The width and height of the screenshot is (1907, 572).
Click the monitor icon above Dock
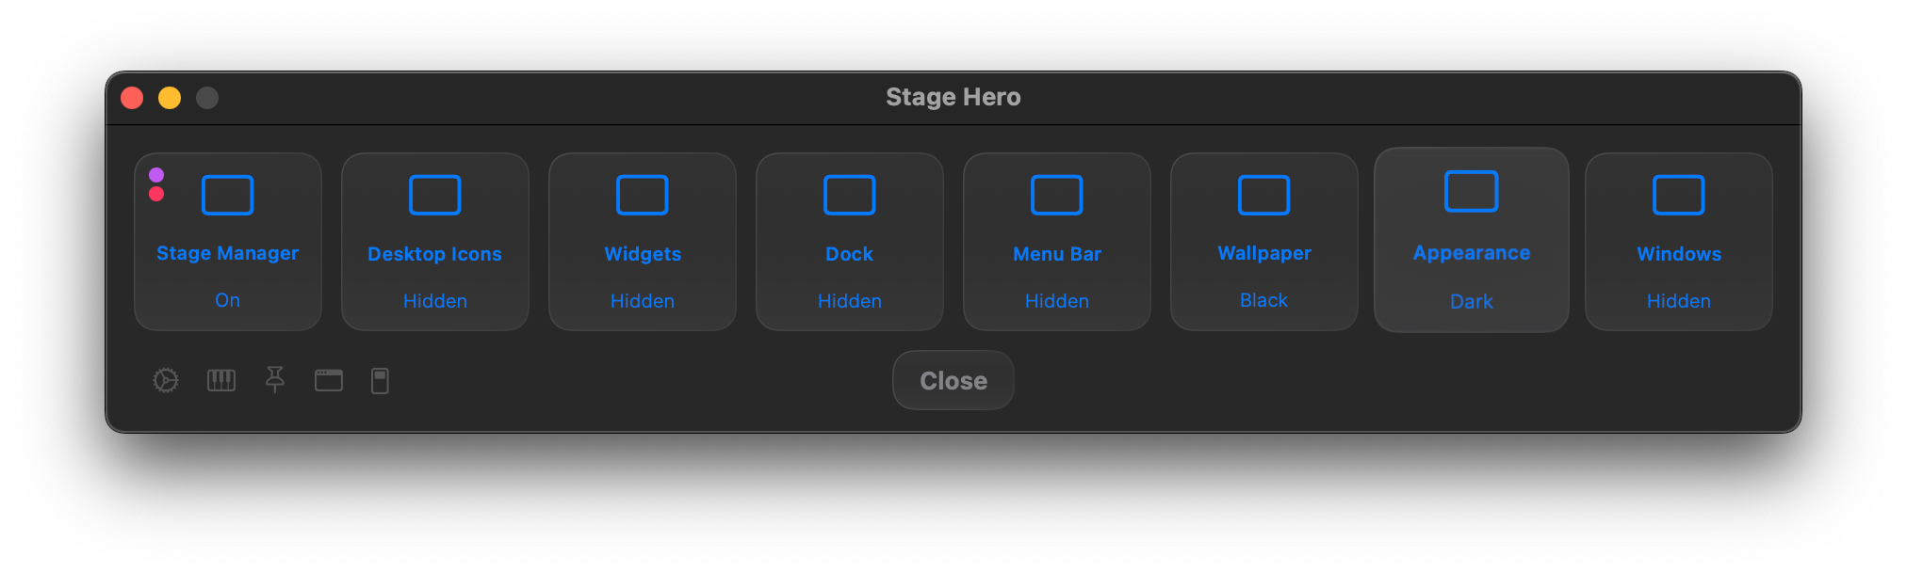[x=849, y=196]
